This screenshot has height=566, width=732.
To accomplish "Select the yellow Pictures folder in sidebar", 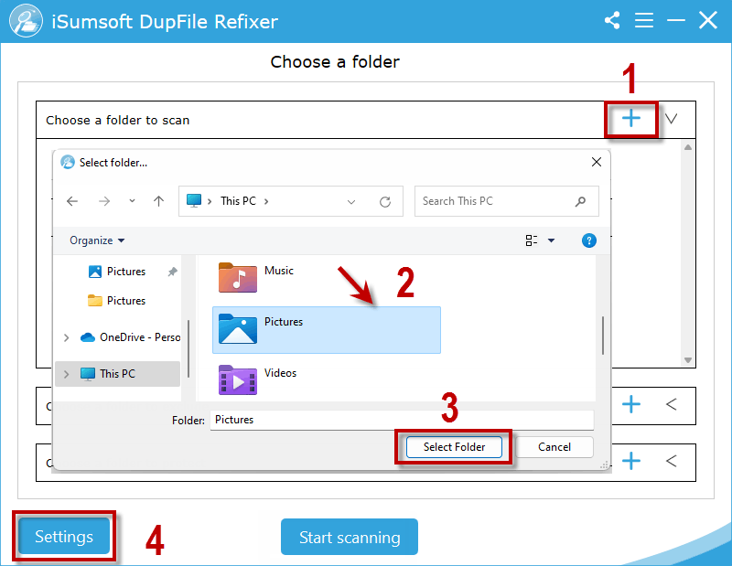I will (117, 301).
